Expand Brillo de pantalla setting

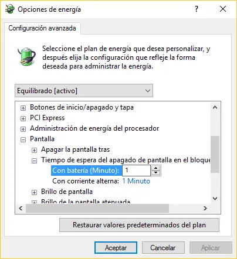(34, 192)
